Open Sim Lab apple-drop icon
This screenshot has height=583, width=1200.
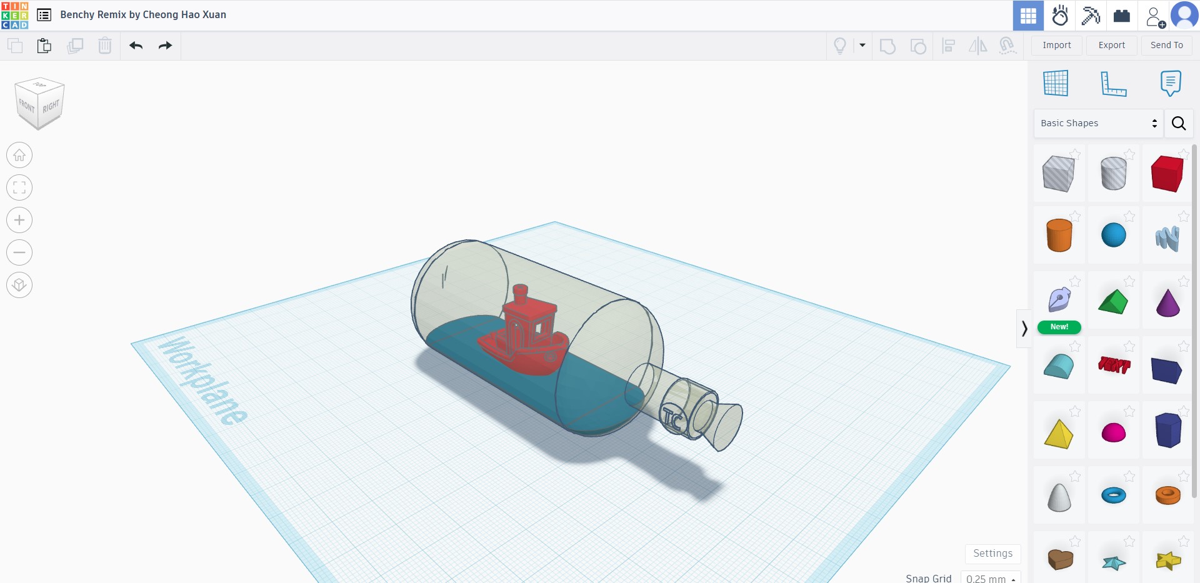click(x=1060, y=16)
